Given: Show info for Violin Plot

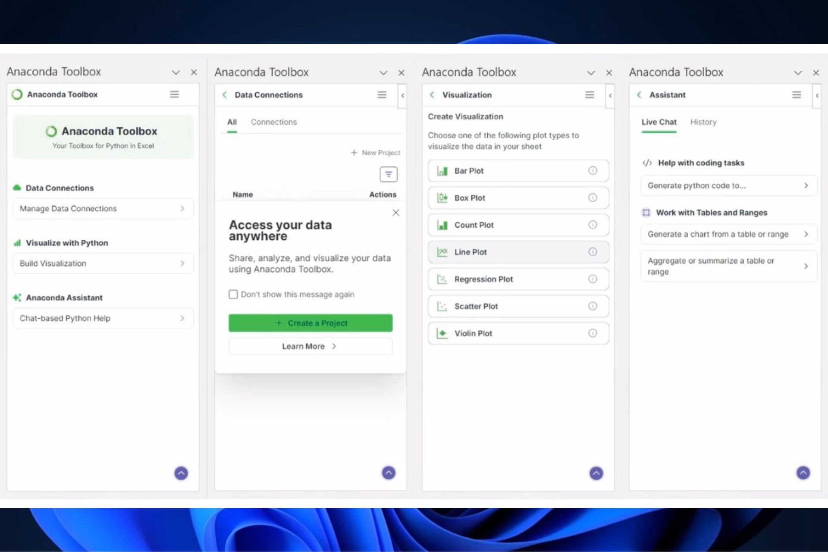Looking at the screenshot, I should point(593,333).
